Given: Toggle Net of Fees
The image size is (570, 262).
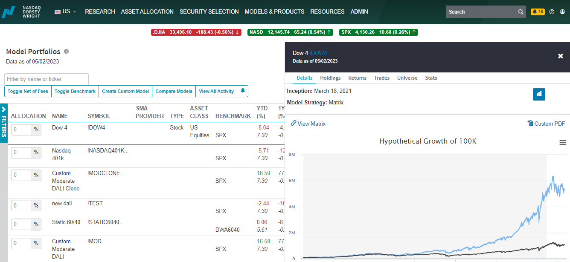Looking at the screenshot, I should coord(28,91).
